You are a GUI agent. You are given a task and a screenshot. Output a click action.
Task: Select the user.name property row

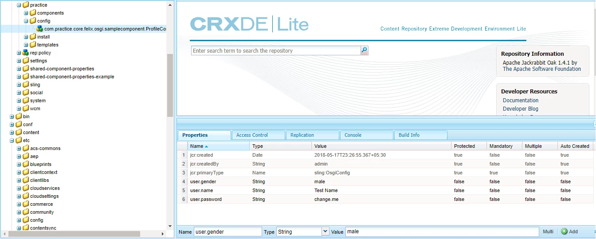[x=385, y=190]
